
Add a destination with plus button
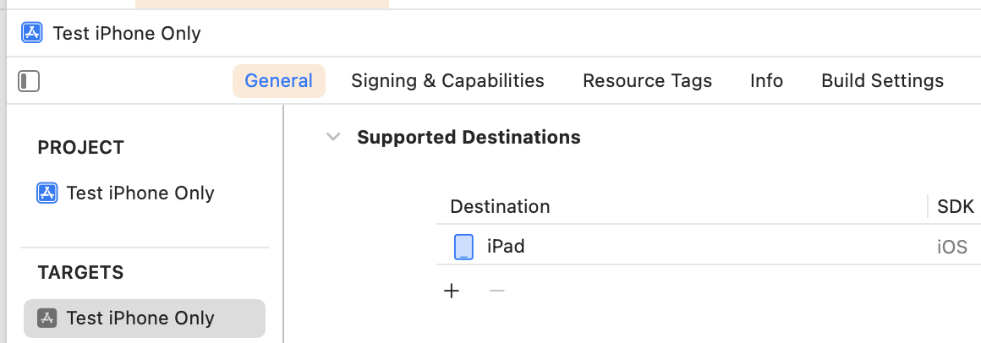coord(452,291)
